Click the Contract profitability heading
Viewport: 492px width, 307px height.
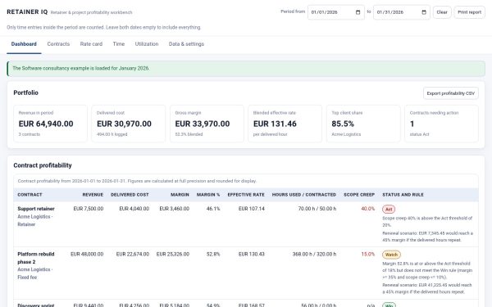[x=43, y=165]
